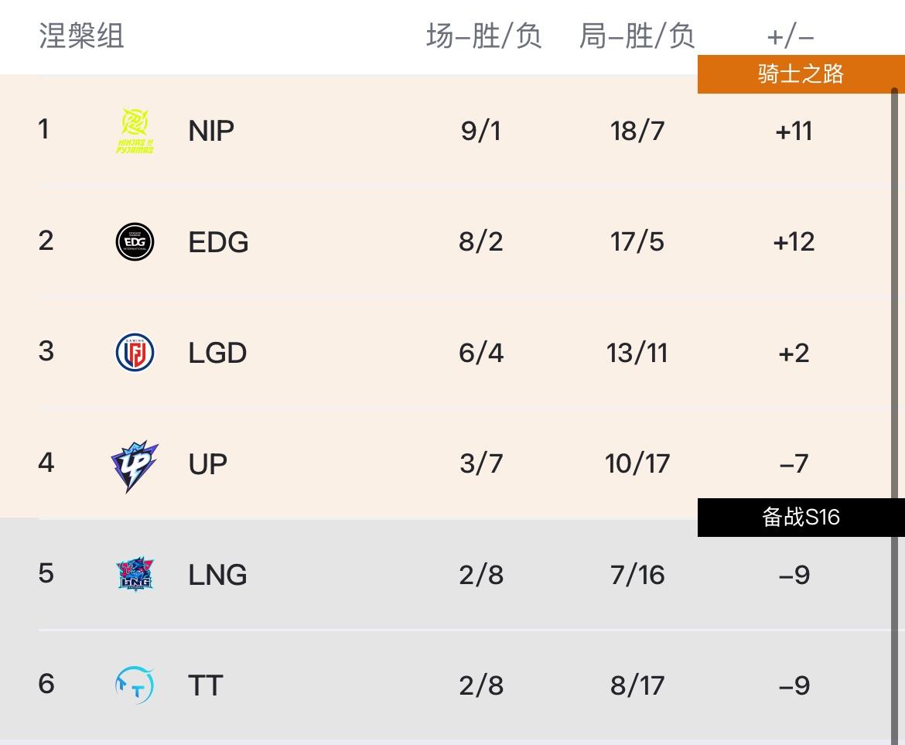Screen dimensions: 905x745
Task: Open the LNG team name link
Action: coord(217,575)
